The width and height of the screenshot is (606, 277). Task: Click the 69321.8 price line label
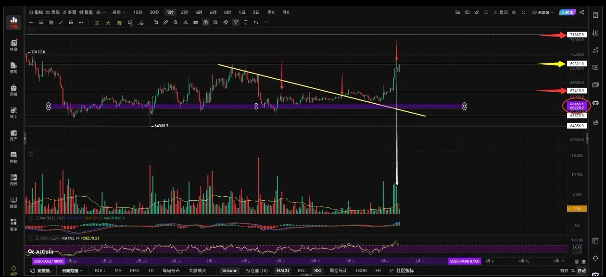pyautogui.click(x=576, y=64)
